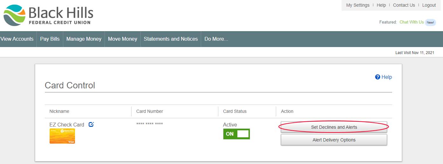
Task: Open the Contact Us page
Action: pyautogui.click(x=404, y=5)
